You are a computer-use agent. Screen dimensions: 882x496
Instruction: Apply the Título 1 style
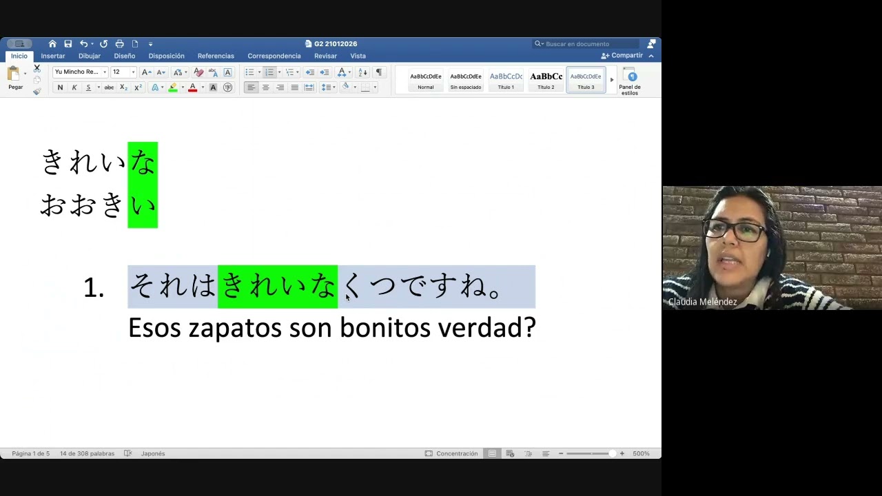[x=506, y=81]
